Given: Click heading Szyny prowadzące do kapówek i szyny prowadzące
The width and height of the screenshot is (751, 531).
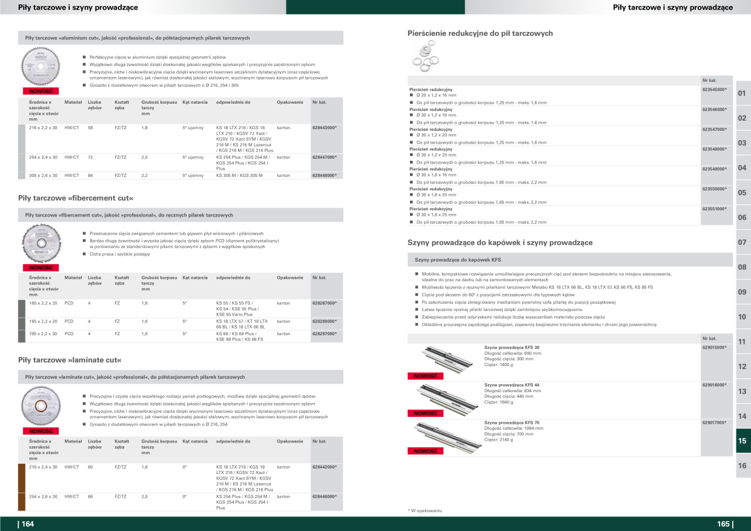Looking at the screenshot, I should (500, 242).
